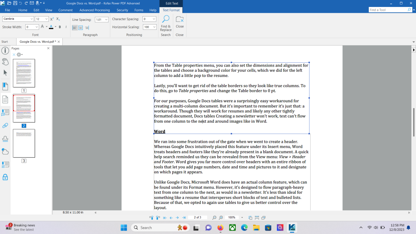Open document info panel icon
The image size is (416, 234).
point(5,51)
